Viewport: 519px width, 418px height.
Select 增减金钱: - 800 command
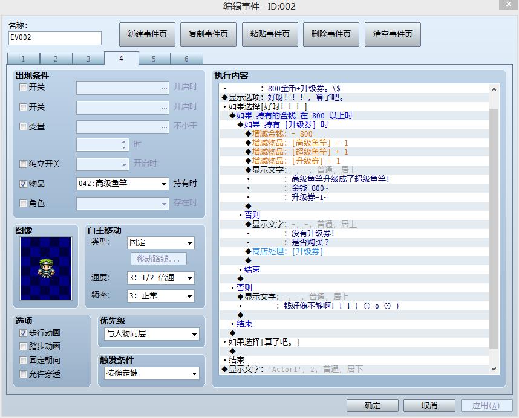(354, 134)
